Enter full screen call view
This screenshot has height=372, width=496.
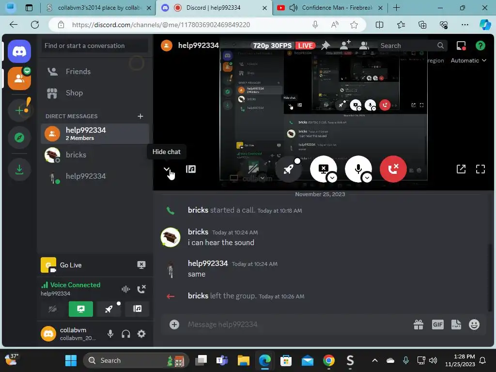point(480,169)
